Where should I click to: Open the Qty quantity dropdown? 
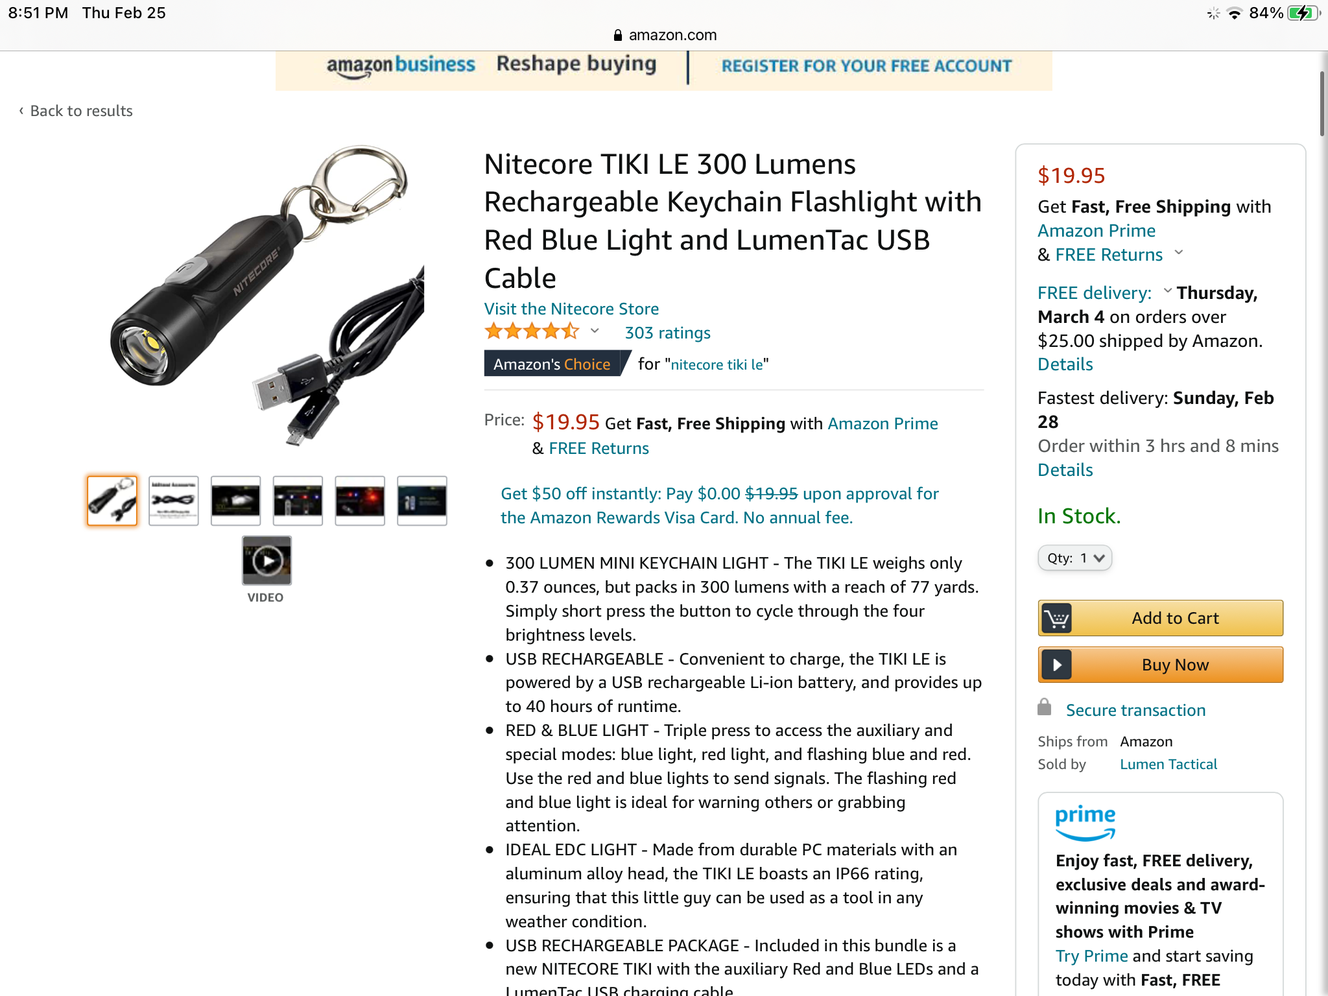click(1075, 558)
